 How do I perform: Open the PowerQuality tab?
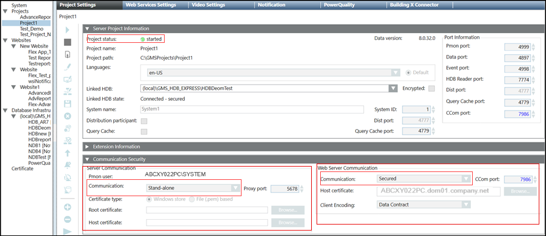tap(354, 5)
